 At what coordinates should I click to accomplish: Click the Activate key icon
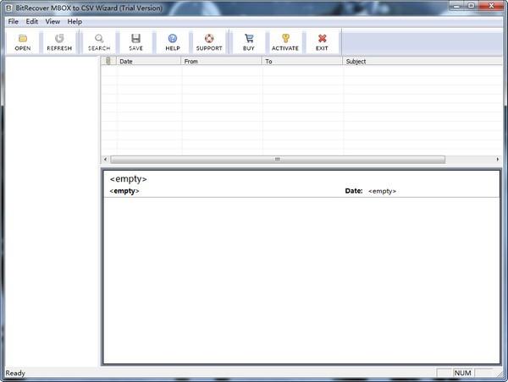[x=284, y=39]
